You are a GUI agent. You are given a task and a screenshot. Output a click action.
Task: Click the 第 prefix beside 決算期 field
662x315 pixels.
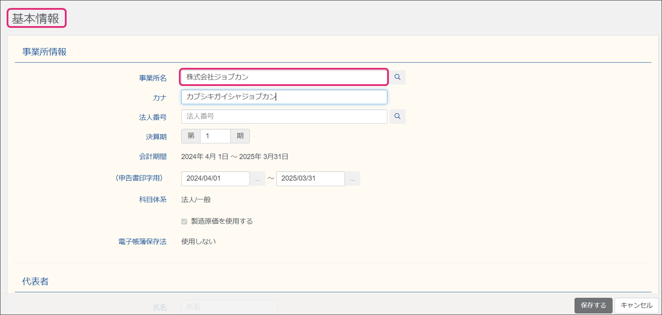(x=191, y=136)
